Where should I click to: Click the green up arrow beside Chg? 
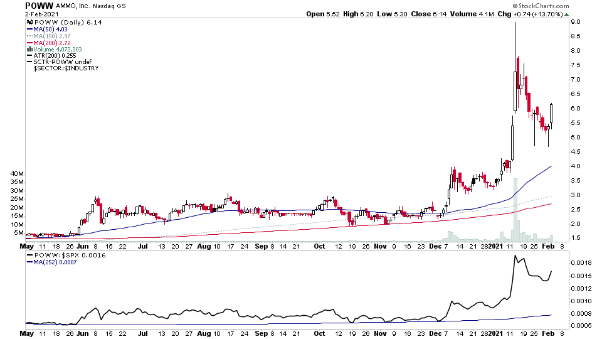point(567,14)
